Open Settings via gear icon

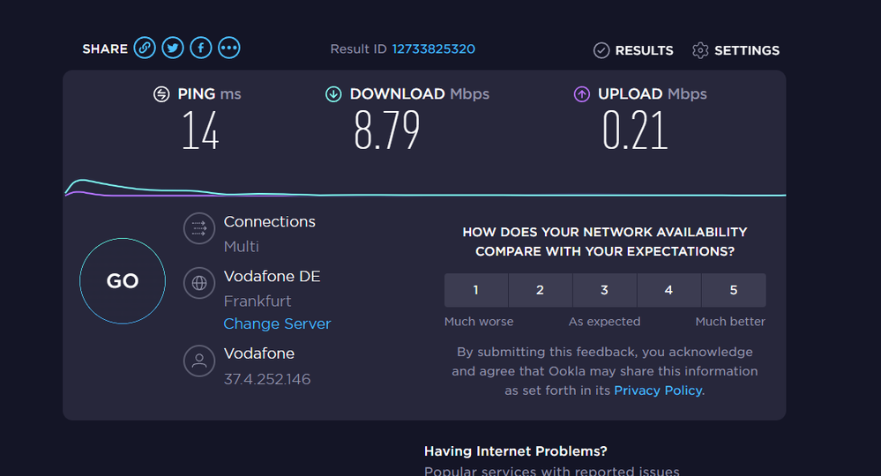[700, 50]
